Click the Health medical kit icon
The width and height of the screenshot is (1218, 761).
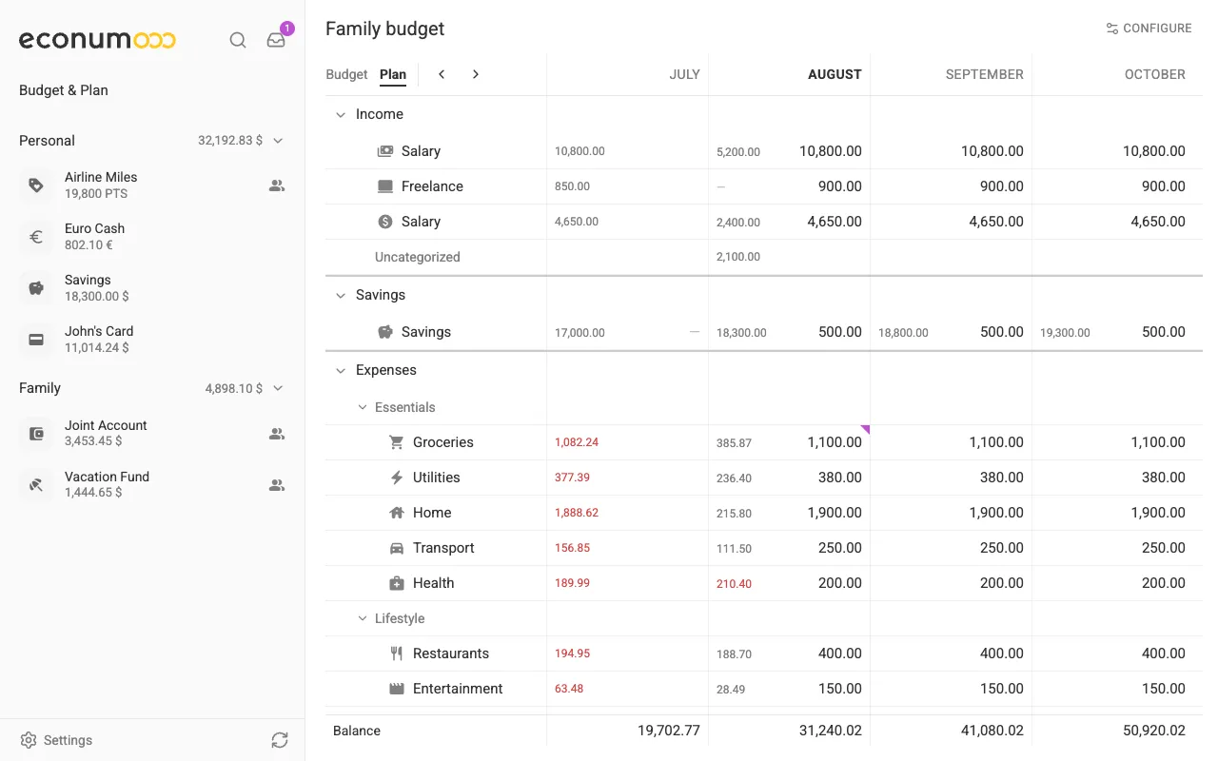point(397,583)
